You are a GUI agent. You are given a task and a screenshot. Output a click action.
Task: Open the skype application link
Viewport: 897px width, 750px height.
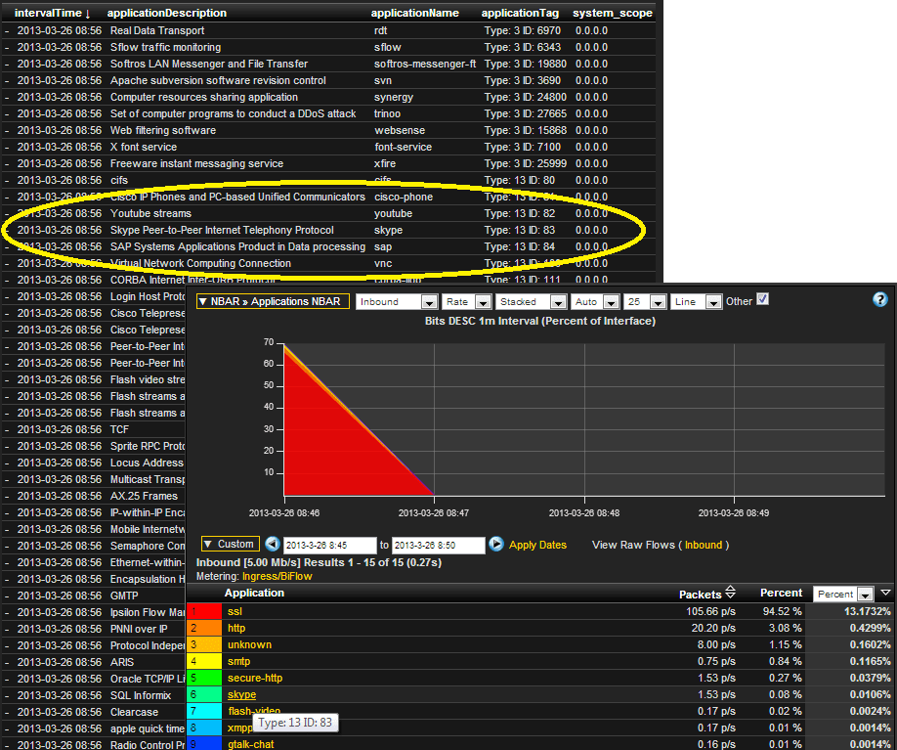tap(242, 694)
